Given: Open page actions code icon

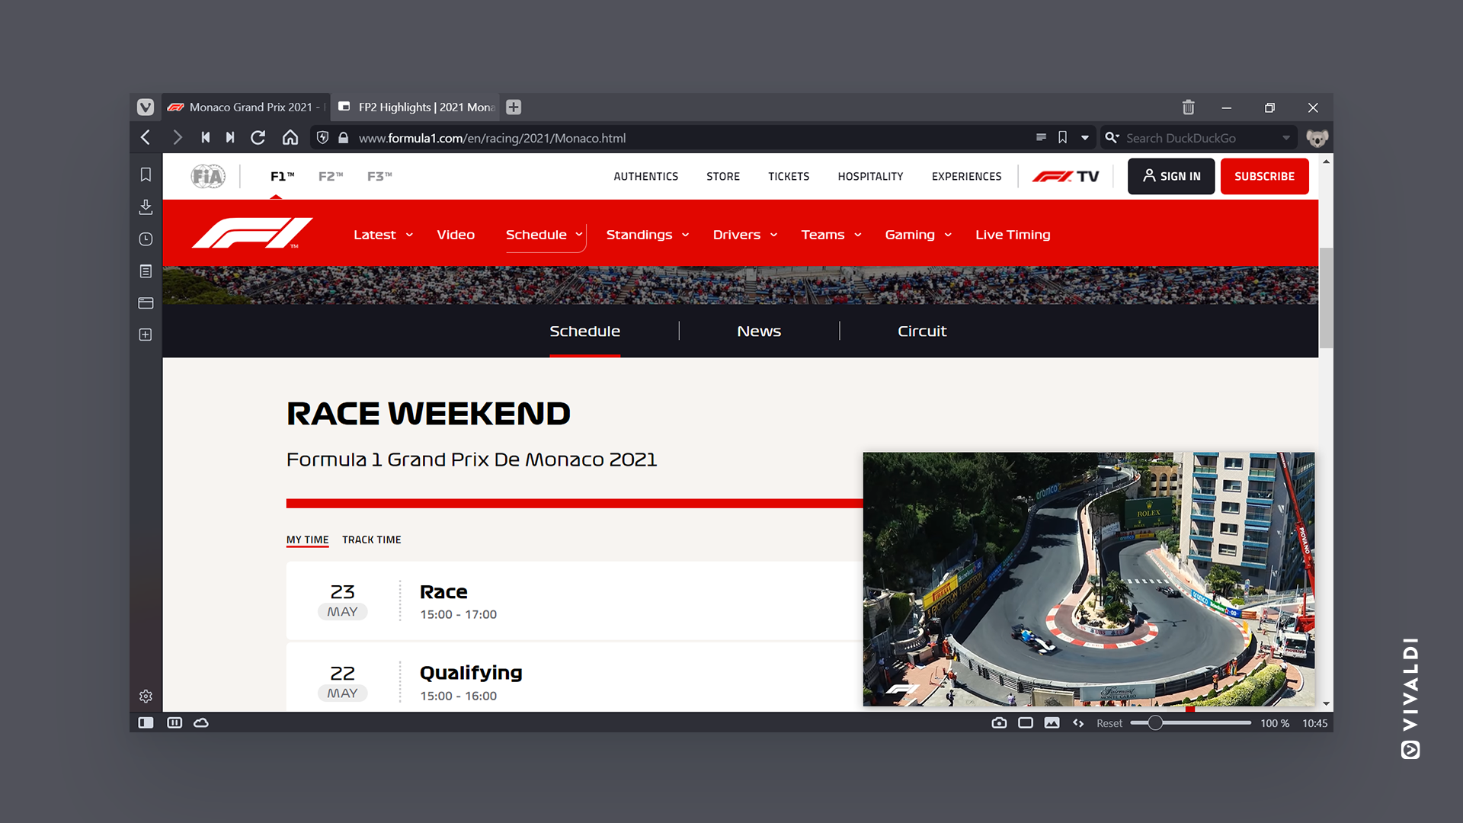Looking at the screenshot, I should 1078,723.
